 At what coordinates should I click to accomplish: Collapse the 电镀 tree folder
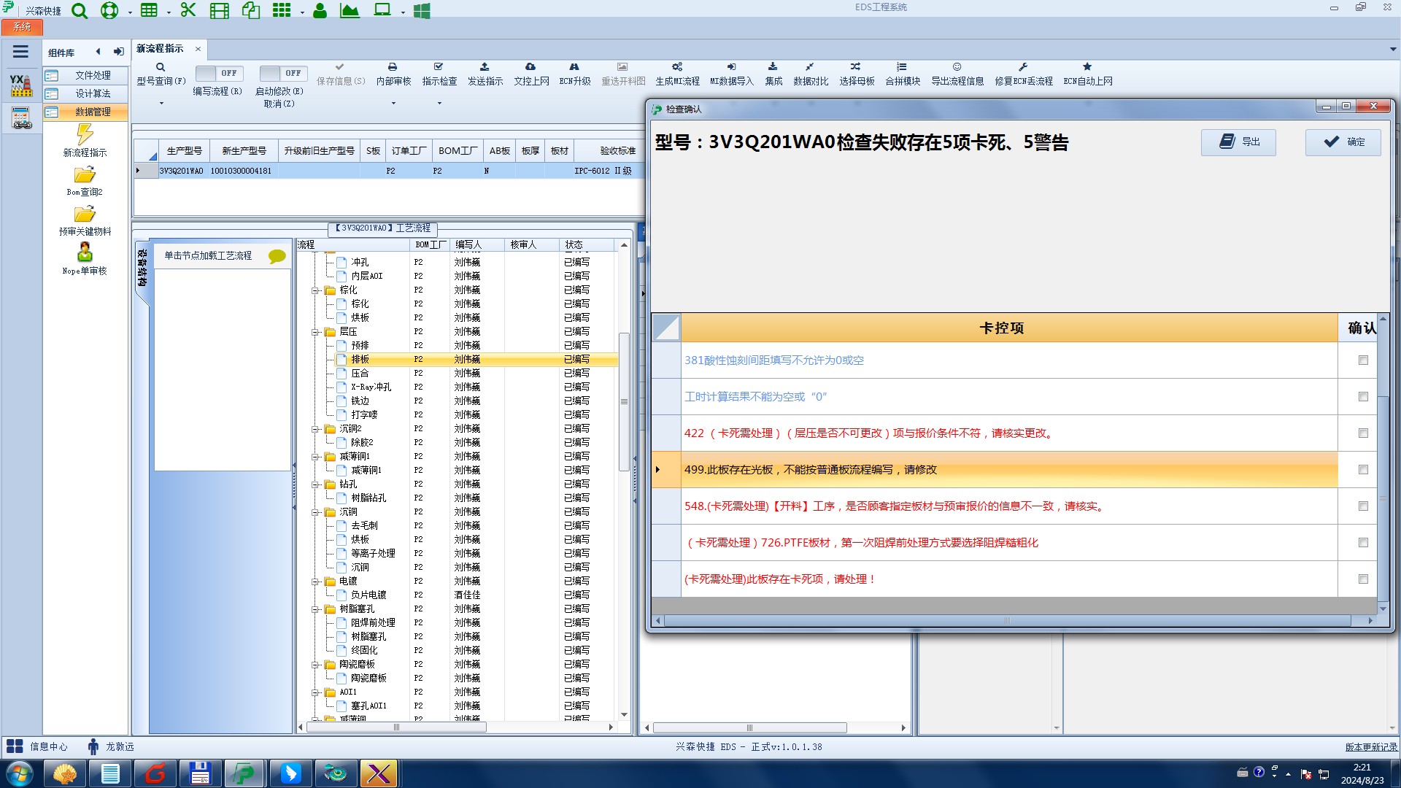tap(315, 582)
